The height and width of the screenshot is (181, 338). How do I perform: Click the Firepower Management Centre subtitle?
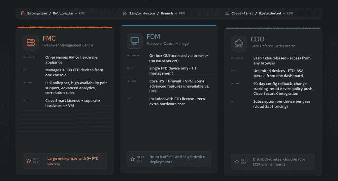pyautogui.click(x=68, y=45)
